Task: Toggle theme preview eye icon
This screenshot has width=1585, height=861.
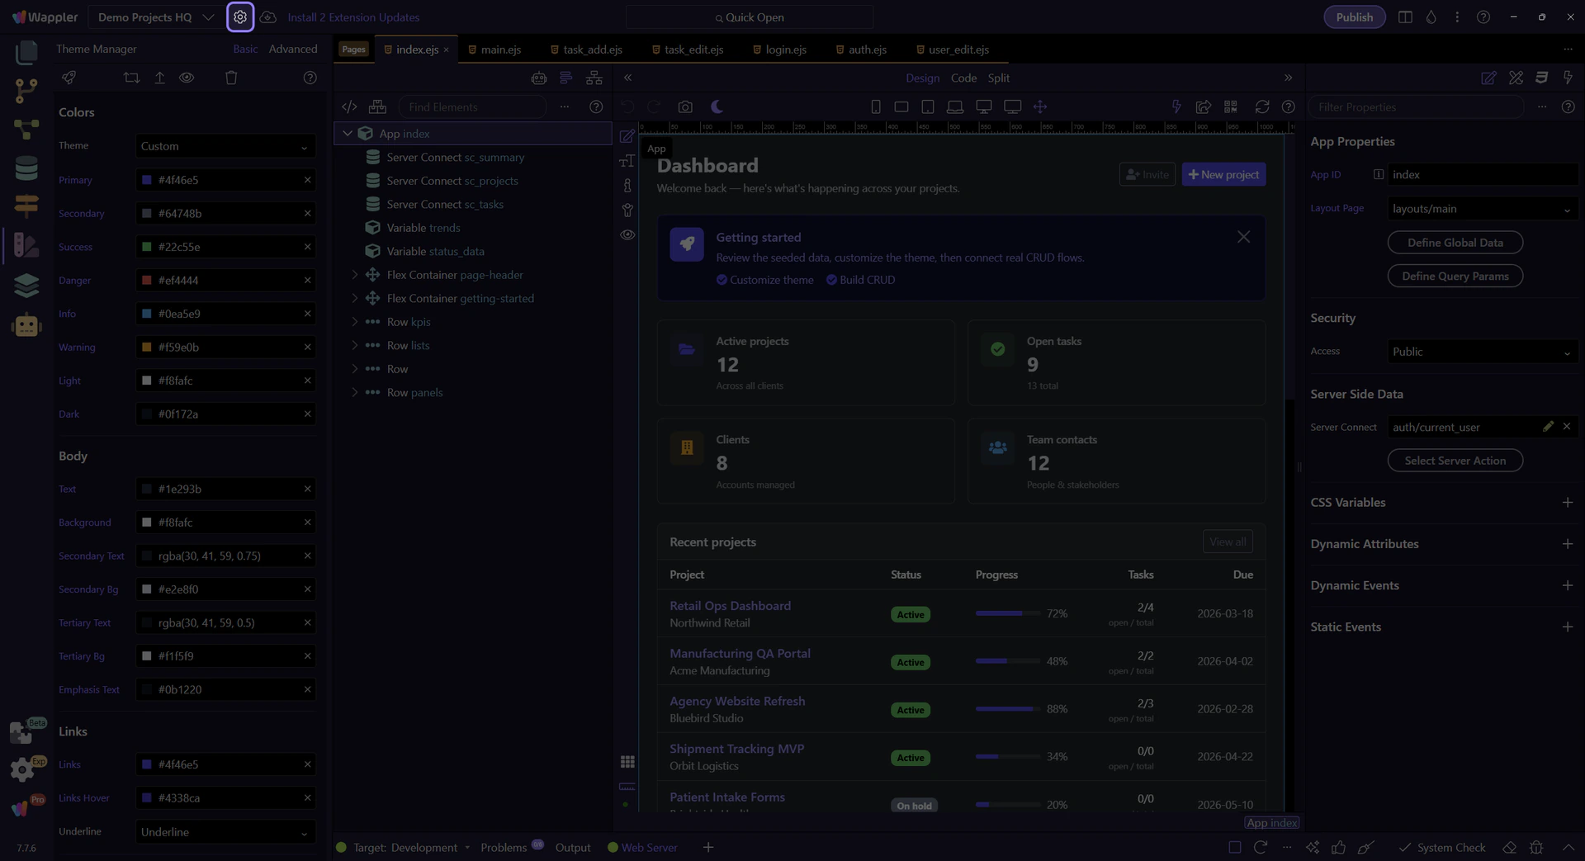Action: (x=187, y=78)
